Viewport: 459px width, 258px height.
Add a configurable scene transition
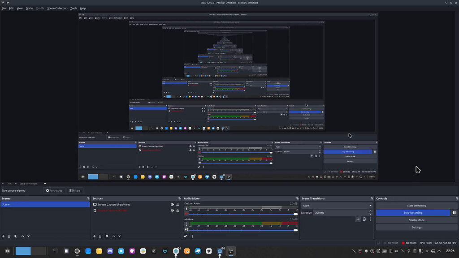pyautogui.click(x=358, y=219)
